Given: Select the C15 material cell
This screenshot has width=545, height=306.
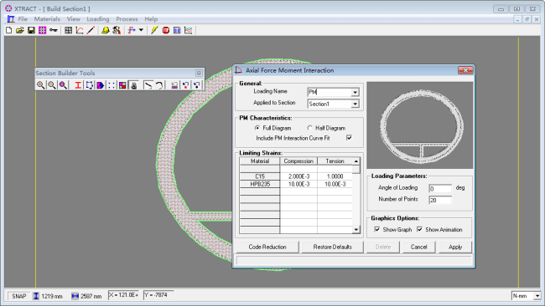Looking at the screenshot, I should [260, 176].
